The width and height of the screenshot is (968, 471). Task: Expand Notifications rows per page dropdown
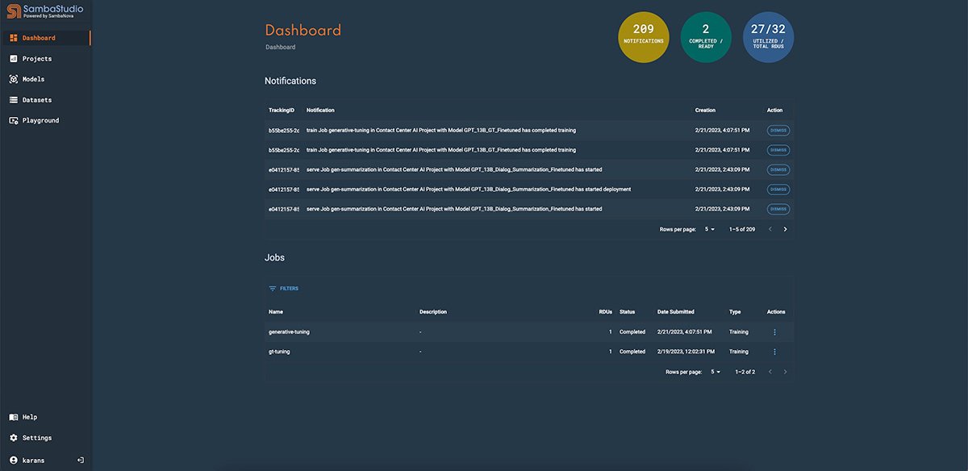point(710,229)
